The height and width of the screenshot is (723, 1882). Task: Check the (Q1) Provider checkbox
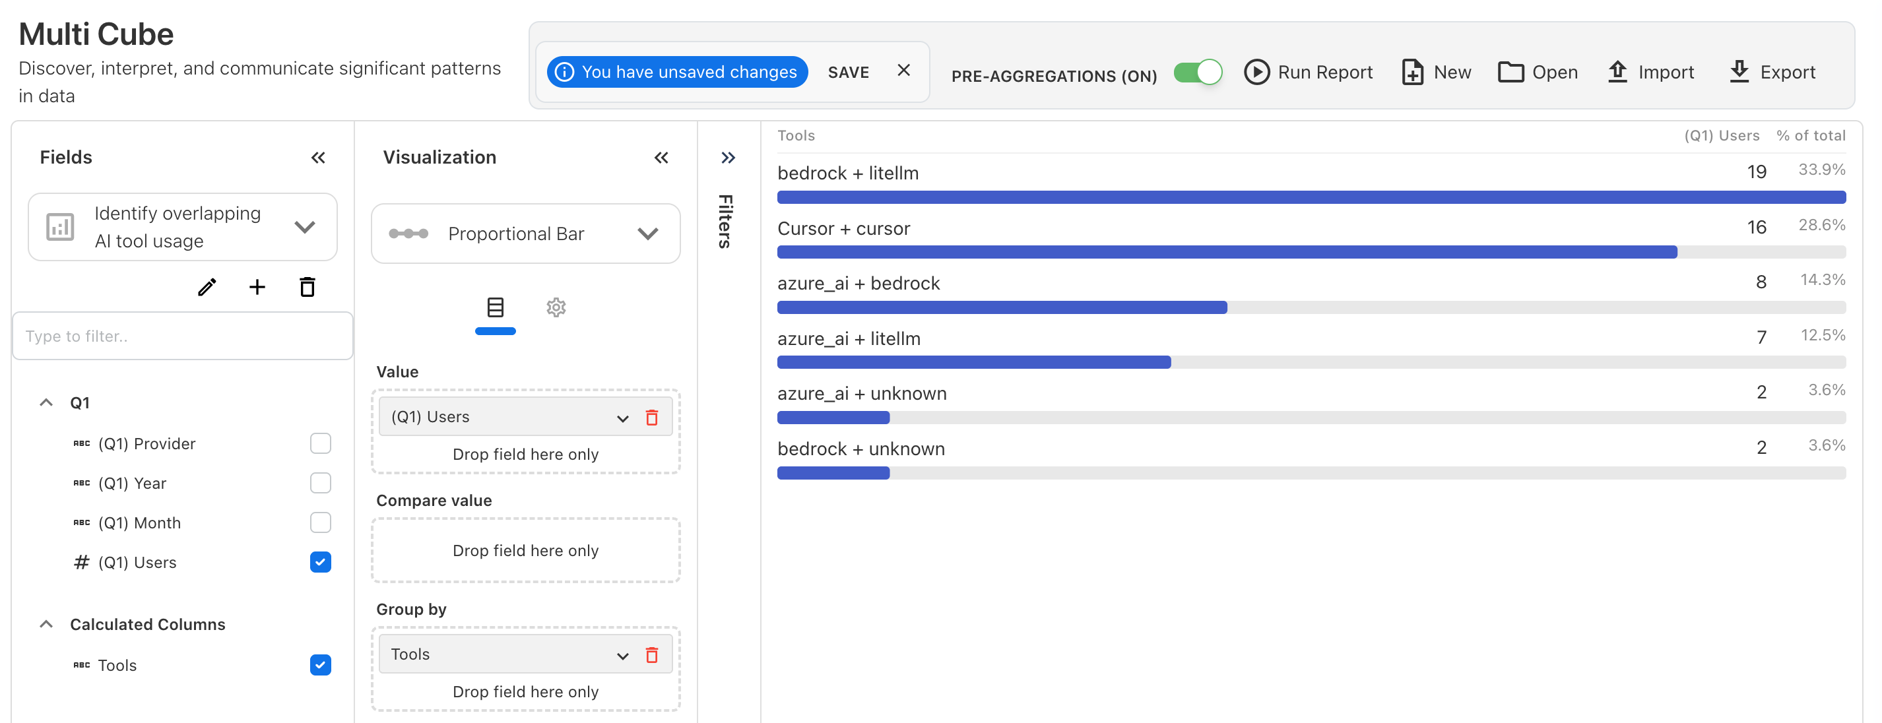point(321,443)
